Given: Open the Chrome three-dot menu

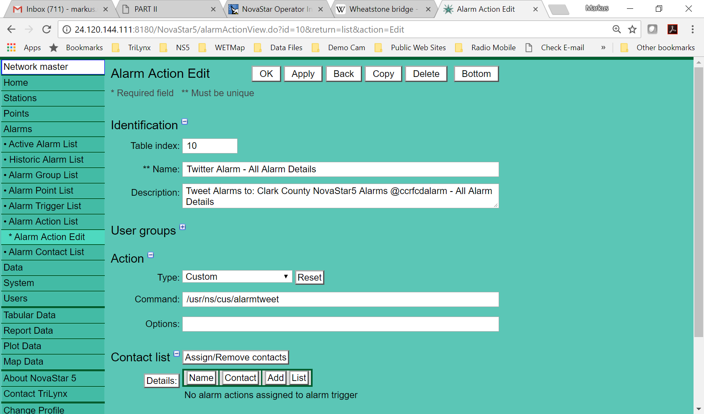Looking at the screenshot, I should (x=692, y=29).
